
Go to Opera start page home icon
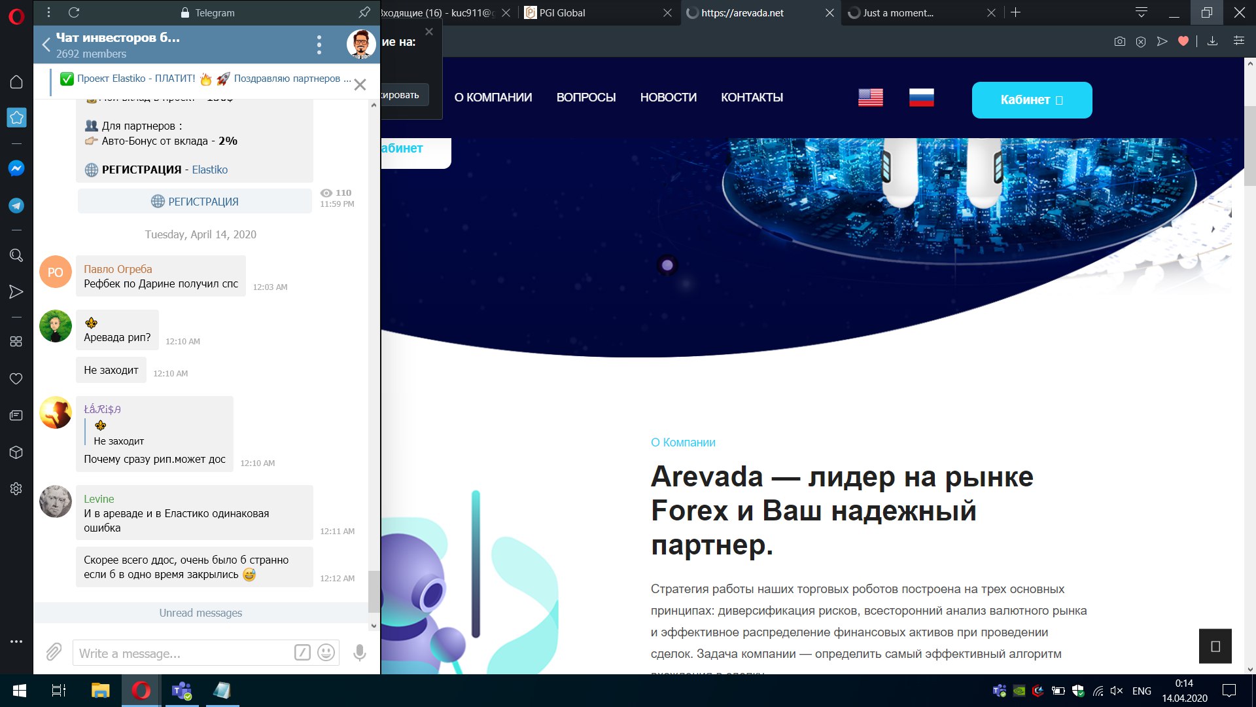[16, 82]
